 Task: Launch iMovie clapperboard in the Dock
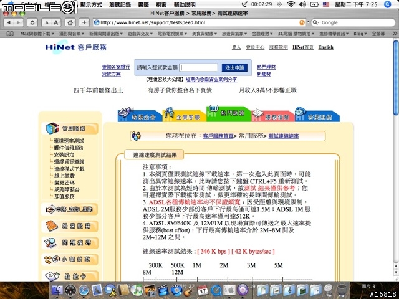point(163,290)
